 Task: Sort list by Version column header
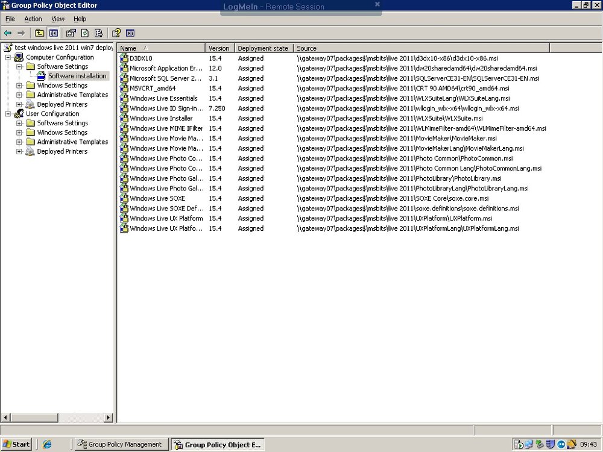pos(220,48)
